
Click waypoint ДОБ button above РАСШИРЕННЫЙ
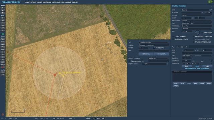[187, 66]
